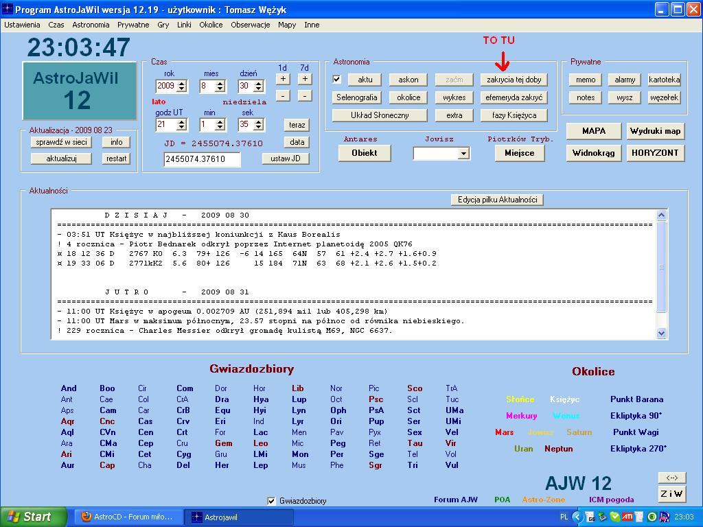Image resolution: width=703 pixels, height=527 pixels.
Task: Click the min minutes spinner arrows
Action: coord(220,125)
